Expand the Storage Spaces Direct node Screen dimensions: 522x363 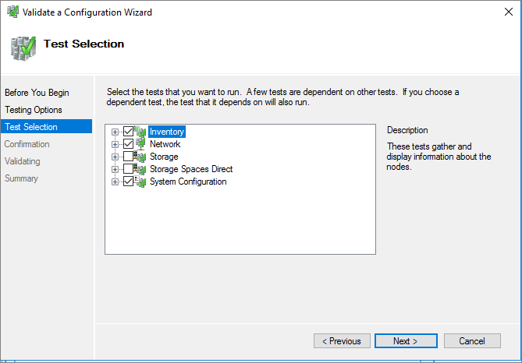115,170
